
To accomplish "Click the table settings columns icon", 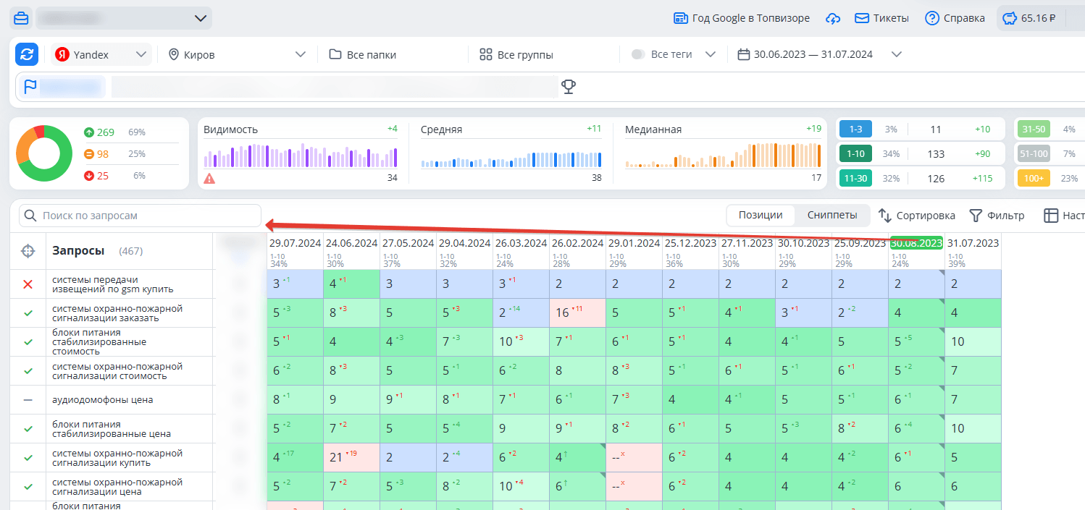I will pyautogui.click(x=1050, y=216).
